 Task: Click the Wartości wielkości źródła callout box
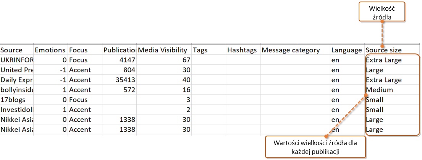(x=315, y=147)
